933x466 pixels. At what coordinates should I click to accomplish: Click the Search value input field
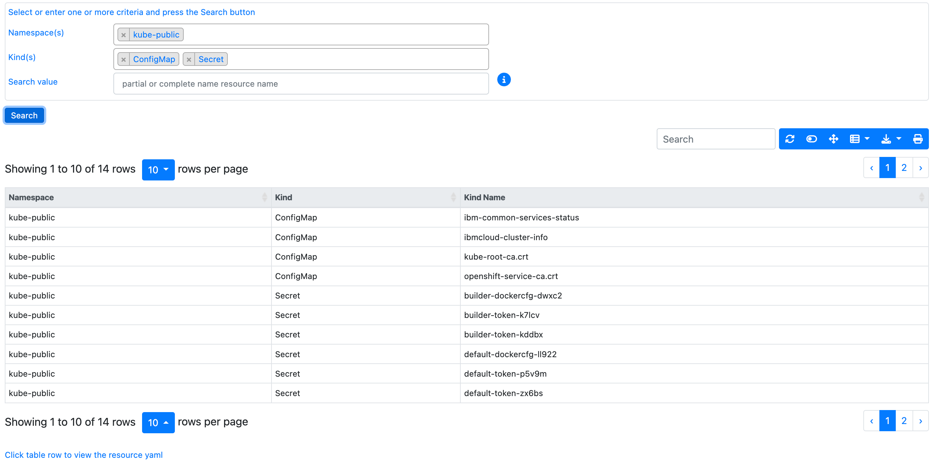pyautogui.click(x=301, y=84)
